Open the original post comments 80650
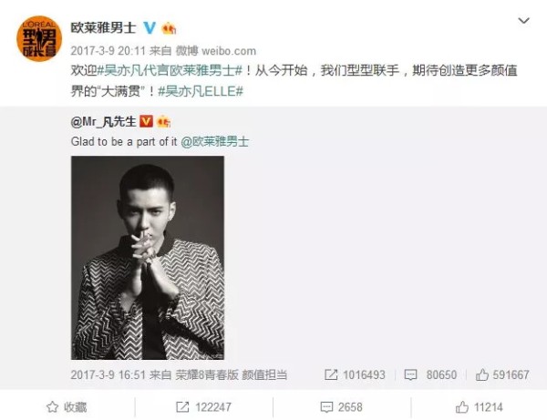 430,375
